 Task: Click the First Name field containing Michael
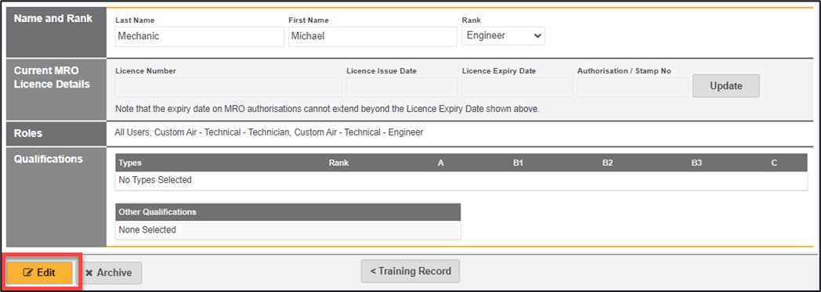(373, 37)
